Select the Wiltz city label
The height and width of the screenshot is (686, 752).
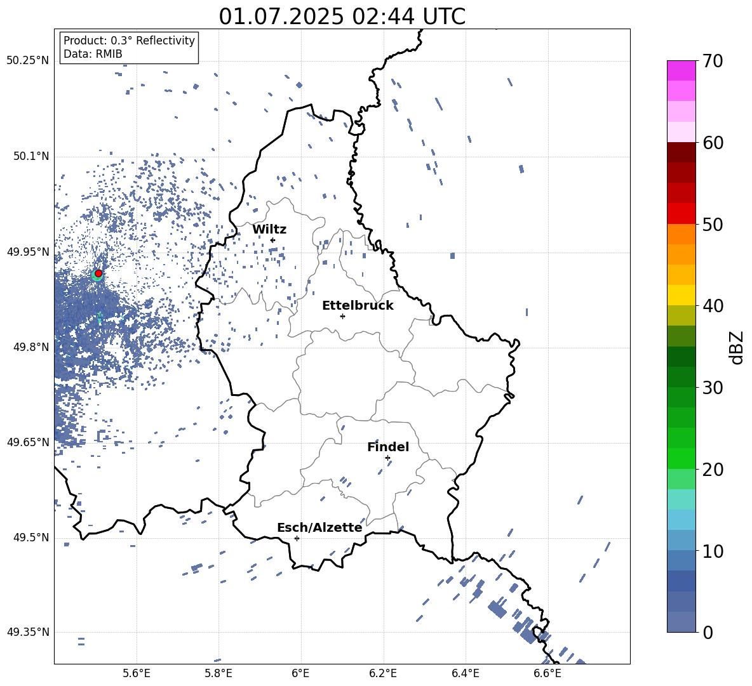click(269, 230)
